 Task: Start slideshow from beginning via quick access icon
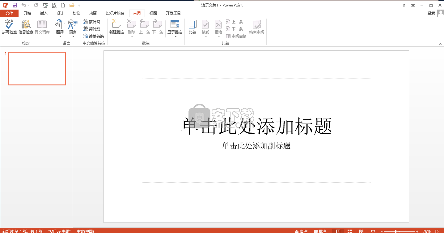45,5
